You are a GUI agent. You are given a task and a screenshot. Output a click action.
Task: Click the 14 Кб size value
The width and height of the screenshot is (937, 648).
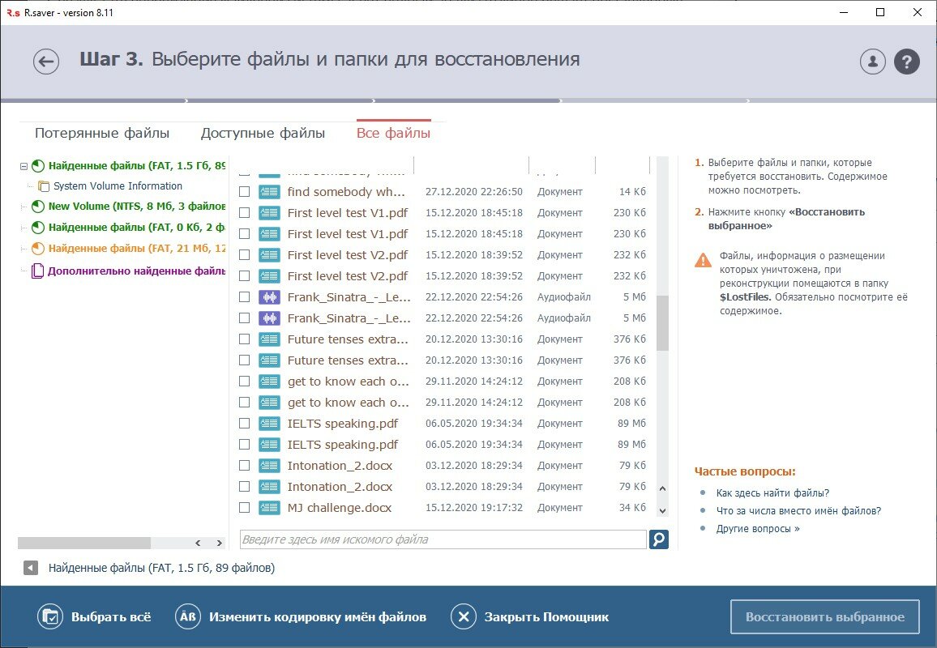pos(632,192)
